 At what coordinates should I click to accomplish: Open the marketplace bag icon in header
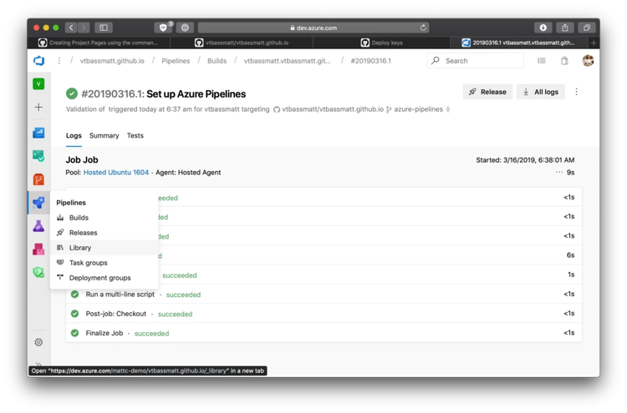(x=564, y=61)
